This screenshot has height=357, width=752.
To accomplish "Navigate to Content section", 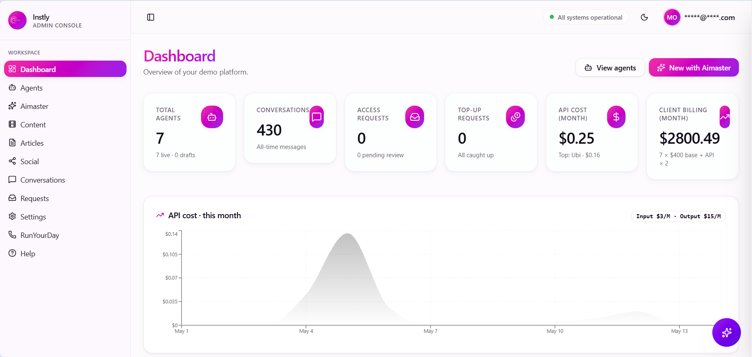I will [65, 124].
